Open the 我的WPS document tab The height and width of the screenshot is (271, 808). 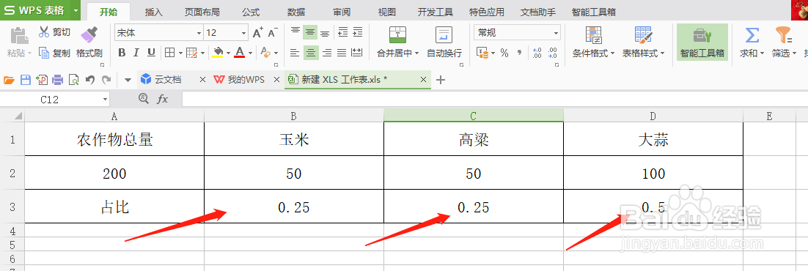(246, 79)
